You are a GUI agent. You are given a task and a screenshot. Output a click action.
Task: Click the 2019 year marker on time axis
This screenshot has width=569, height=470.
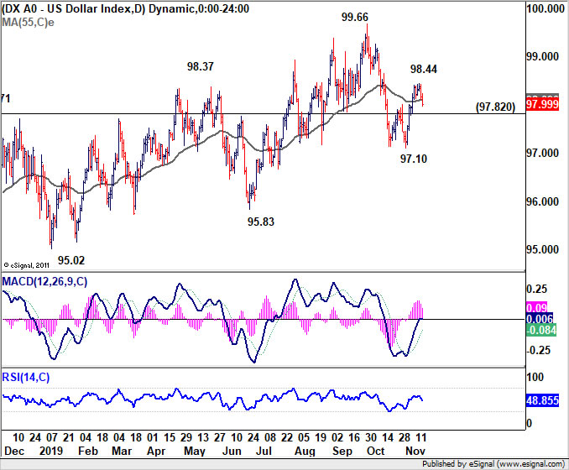click(51, 452)
